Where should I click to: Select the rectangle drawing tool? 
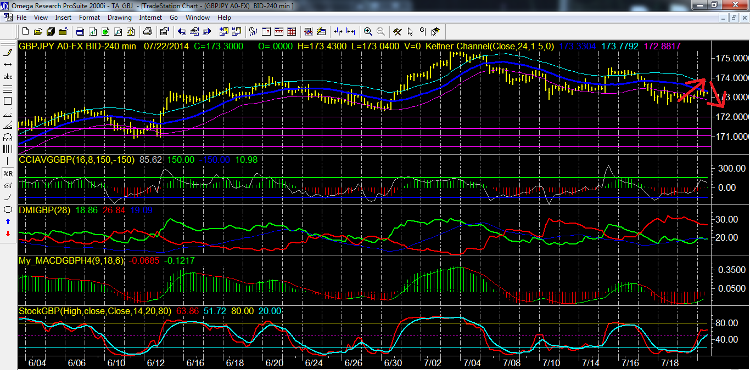[x=8, y=101]
